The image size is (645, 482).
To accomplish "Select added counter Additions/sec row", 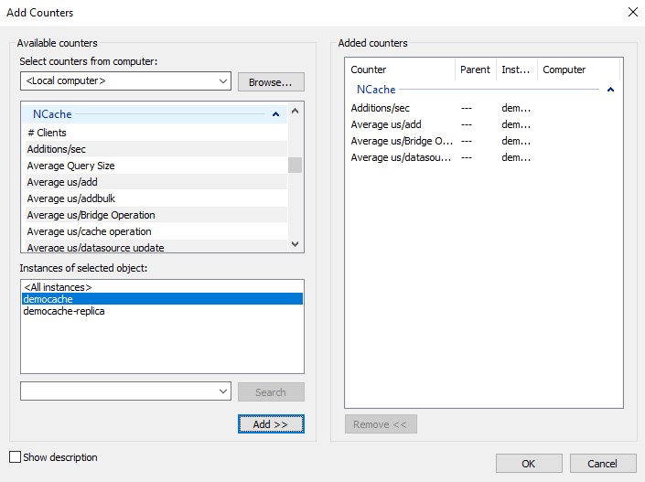I will 483,108.
